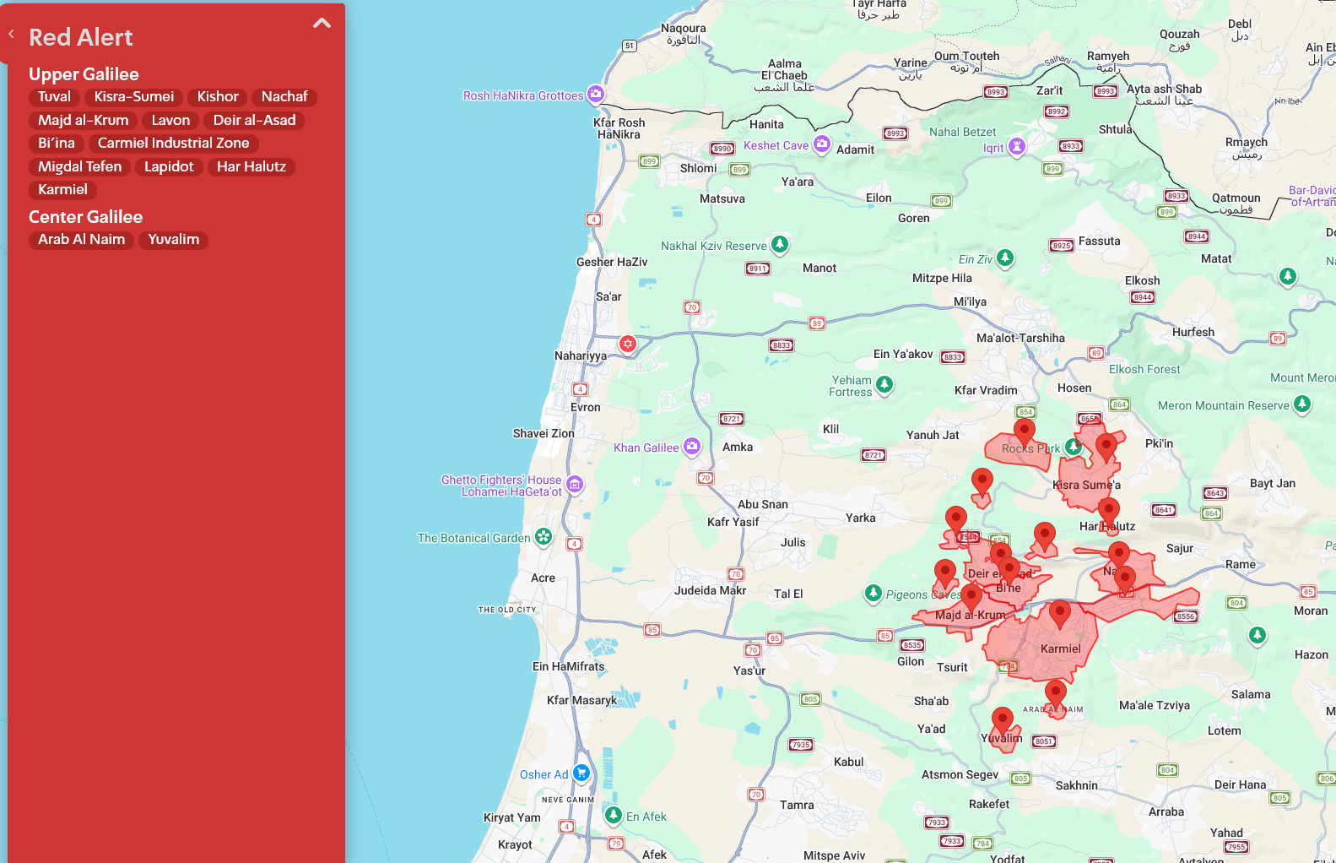Image resolution: width=1336 pixels, height=863 pixels.
Task: Pick the Bi'ina alert chip
Action: pos(57,144)
